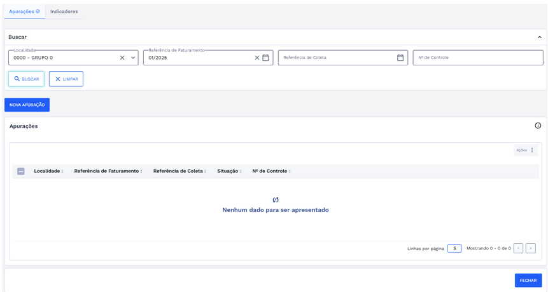Open calendar for Referência de Faturamento
The height and width of the screenshot is (292, 548).
(x=266, y=58)
